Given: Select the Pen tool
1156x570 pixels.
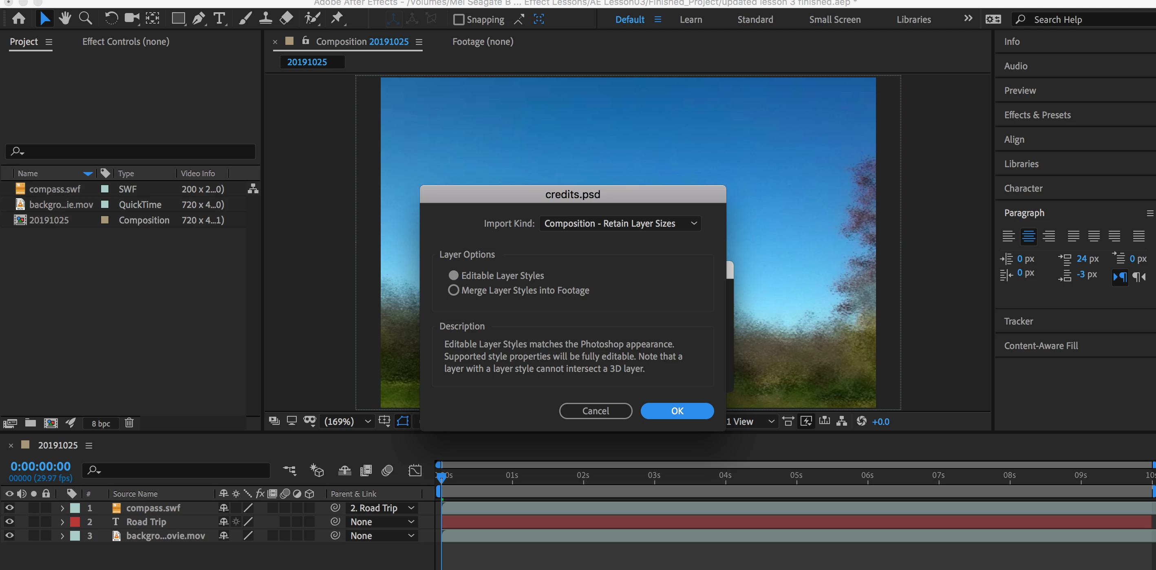Looking at the screenshot, I should [198, 18].
